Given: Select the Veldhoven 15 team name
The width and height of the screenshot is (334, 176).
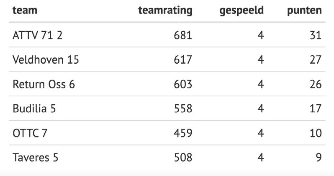Looking at the screenshot, I should pos(46,60).
